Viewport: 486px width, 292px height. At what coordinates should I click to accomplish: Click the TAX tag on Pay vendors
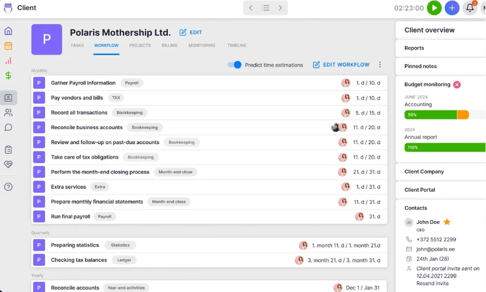coord(116,98)
